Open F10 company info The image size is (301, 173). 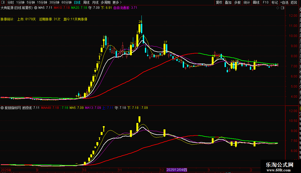tap(266, 2)
